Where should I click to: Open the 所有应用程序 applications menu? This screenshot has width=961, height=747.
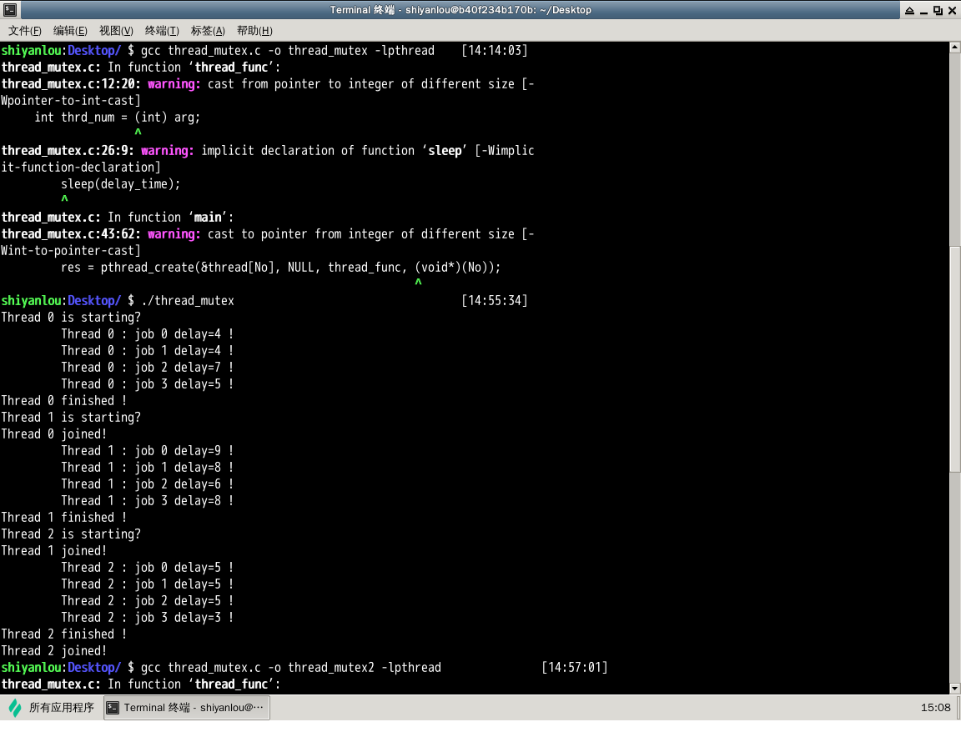click(x=61, y=708)
